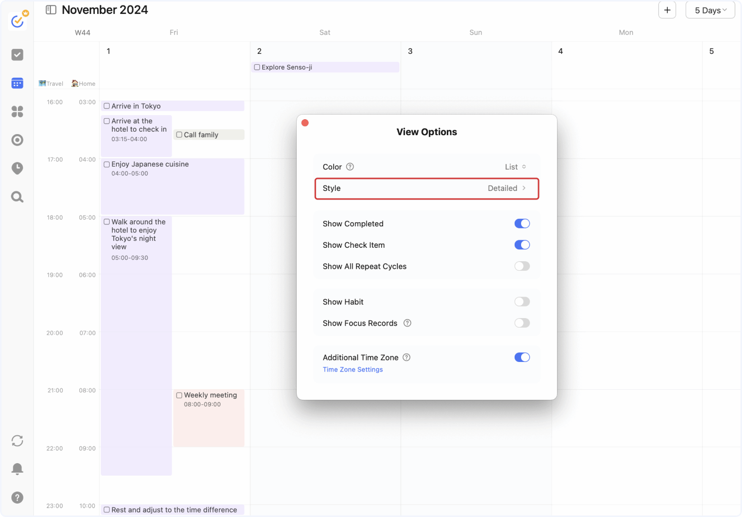Expand the Style Detailed option

(x=427, y=188)
